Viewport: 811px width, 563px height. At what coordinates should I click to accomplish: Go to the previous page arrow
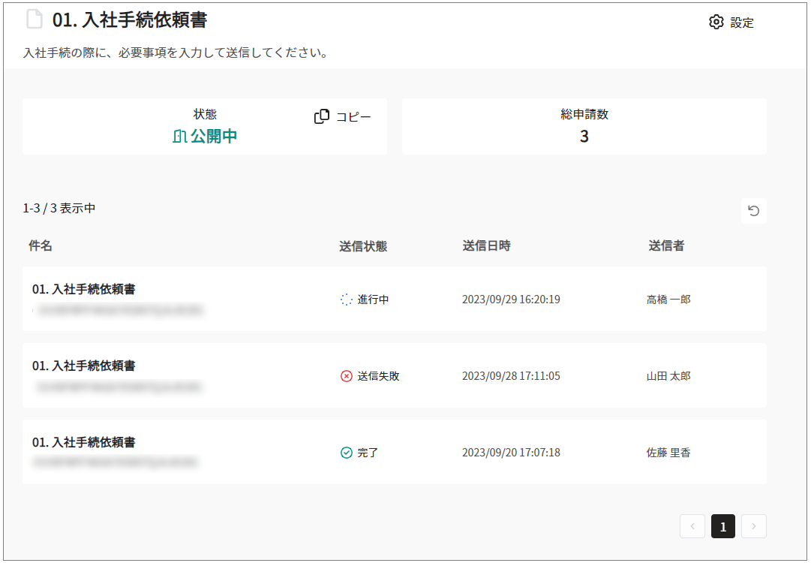tap(692, 526)
